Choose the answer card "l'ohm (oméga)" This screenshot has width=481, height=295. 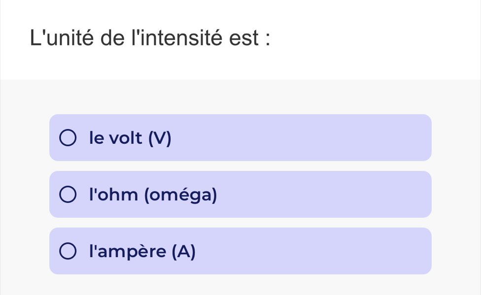[240, 195]
